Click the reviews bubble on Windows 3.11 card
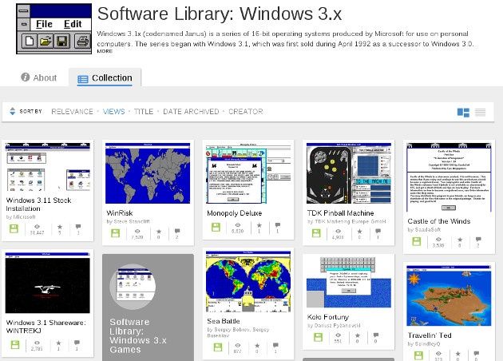The height and width of the screenshot is (361, 503). click(78, 227)
